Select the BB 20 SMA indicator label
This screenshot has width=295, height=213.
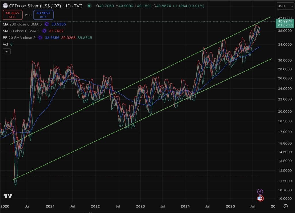tap(19, 38)
